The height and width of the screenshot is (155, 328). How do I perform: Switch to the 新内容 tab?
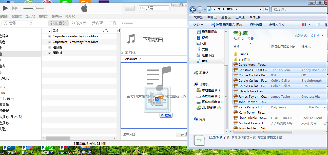(98, 23)
